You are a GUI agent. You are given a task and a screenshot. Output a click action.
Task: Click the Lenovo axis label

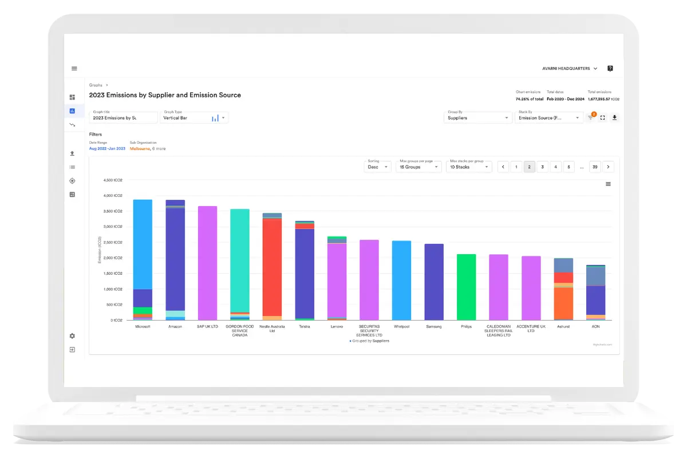pyautogui.click(x=337, y=326)
